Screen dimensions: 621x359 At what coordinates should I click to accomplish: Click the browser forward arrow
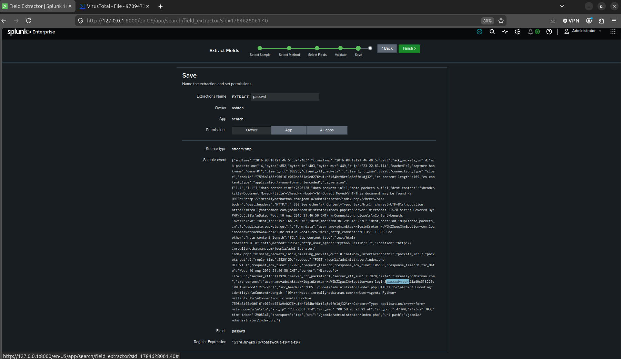coord(16,21)
